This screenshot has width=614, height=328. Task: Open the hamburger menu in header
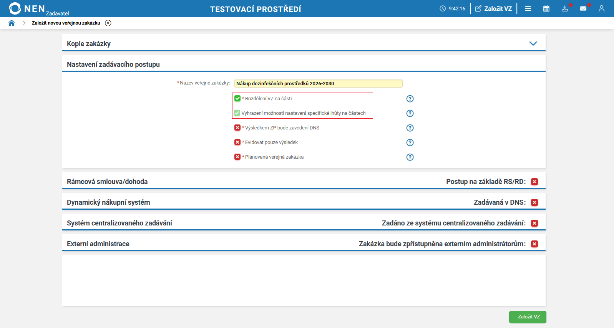tap(528, 8)
